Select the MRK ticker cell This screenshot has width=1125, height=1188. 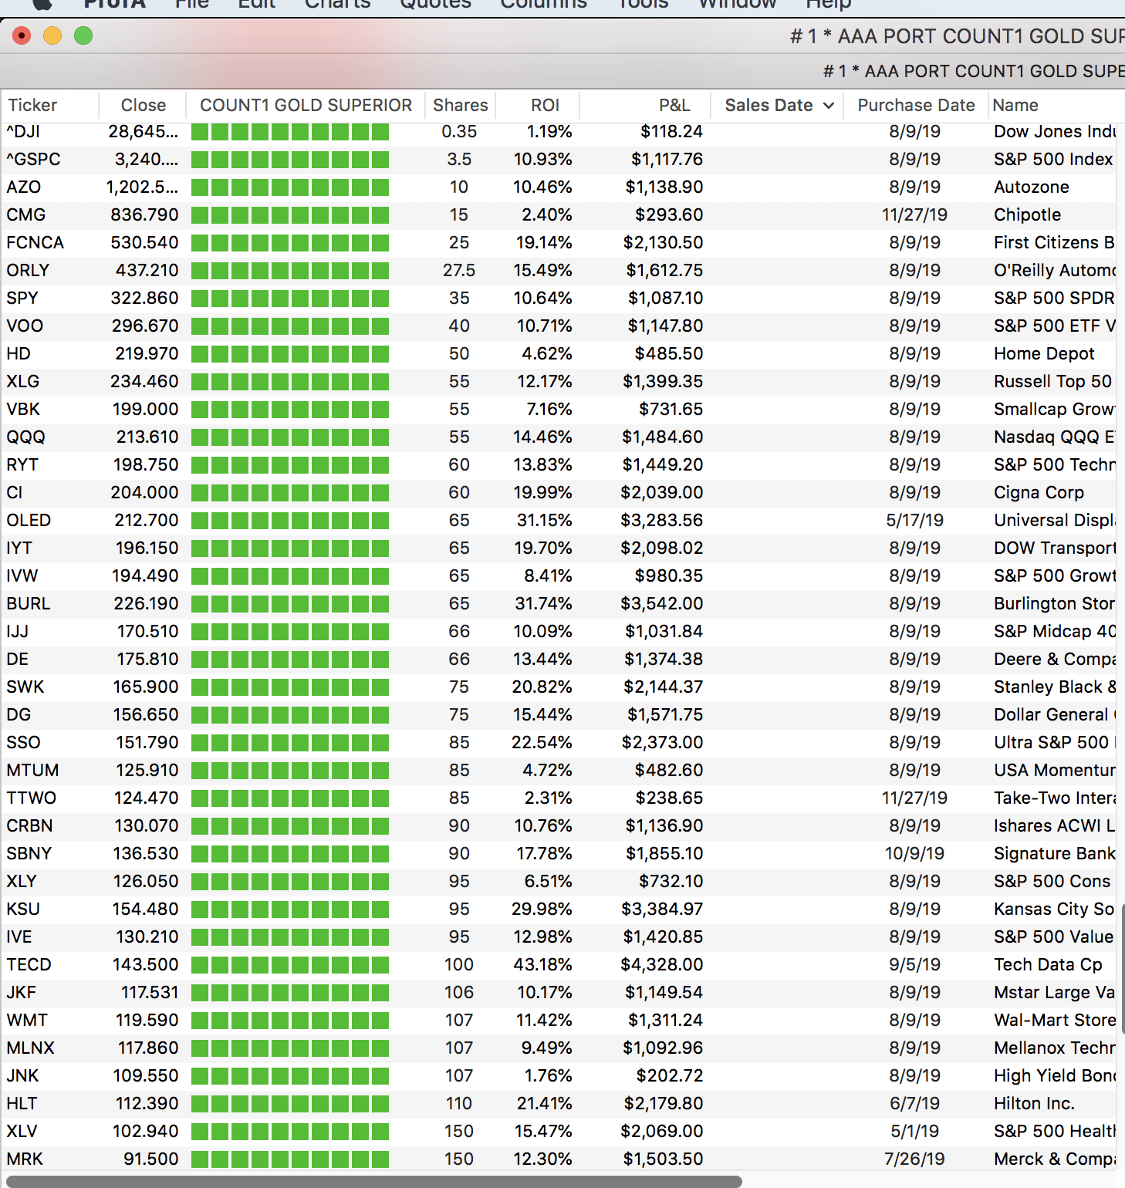(25, 1159)
